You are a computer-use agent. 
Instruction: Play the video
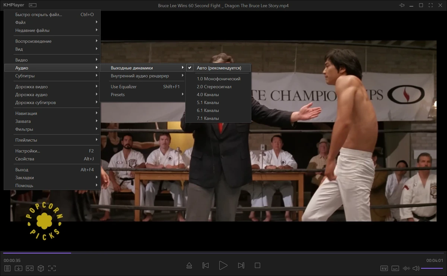pos(223,265)
